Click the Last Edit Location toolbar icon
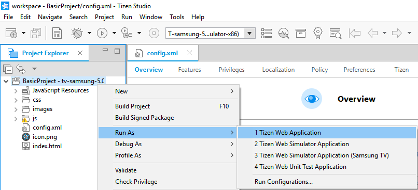Screen dimensions: 418x190 click(x=355, y=33)
